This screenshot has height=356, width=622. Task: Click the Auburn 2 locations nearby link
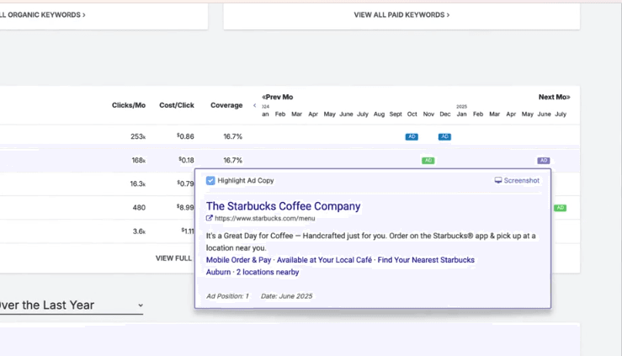pyautogui.click(x=253, y=272)
